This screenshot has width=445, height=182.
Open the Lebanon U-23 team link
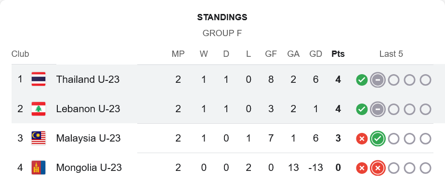tap(88, 109)
